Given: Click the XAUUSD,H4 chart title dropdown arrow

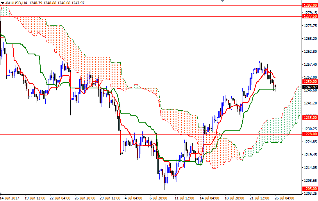Looking at the screenshot, I should click(x=2, y=3).
